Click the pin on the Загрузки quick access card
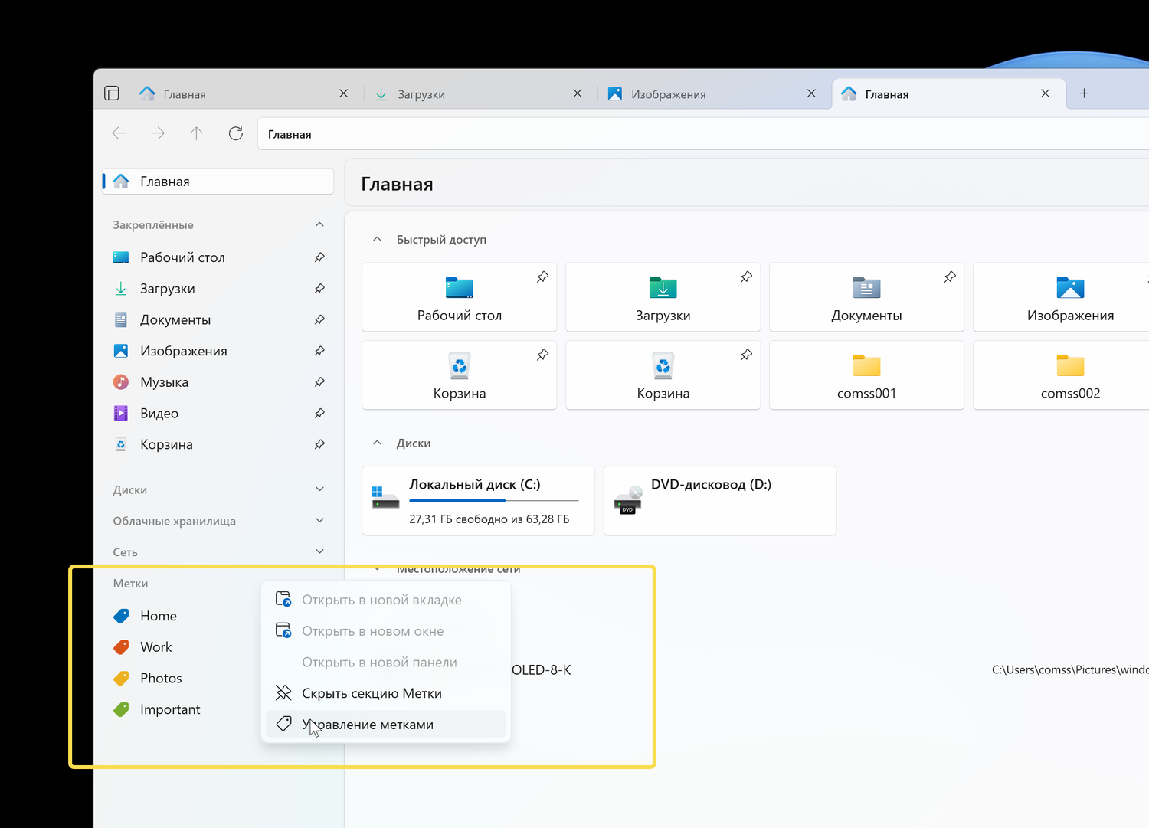Viewport: 1149px width, 828px height. 746,277
